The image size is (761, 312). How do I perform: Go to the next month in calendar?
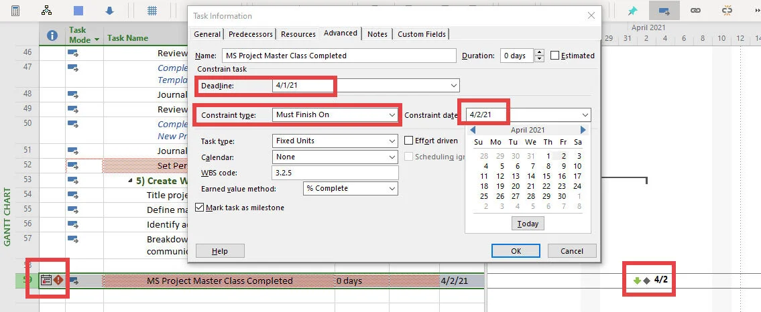pos(583,130)
